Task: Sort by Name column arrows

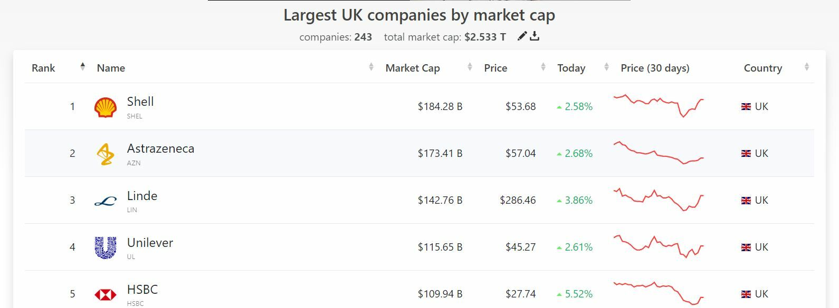Action: point(371,67)
